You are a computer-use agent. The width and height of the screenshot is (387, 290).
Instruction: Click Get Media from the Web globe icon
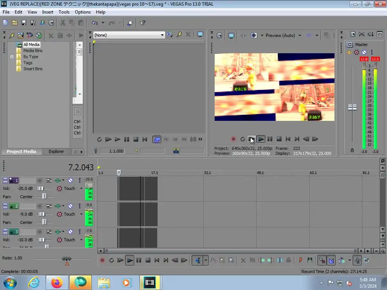[x=39, y=35]
